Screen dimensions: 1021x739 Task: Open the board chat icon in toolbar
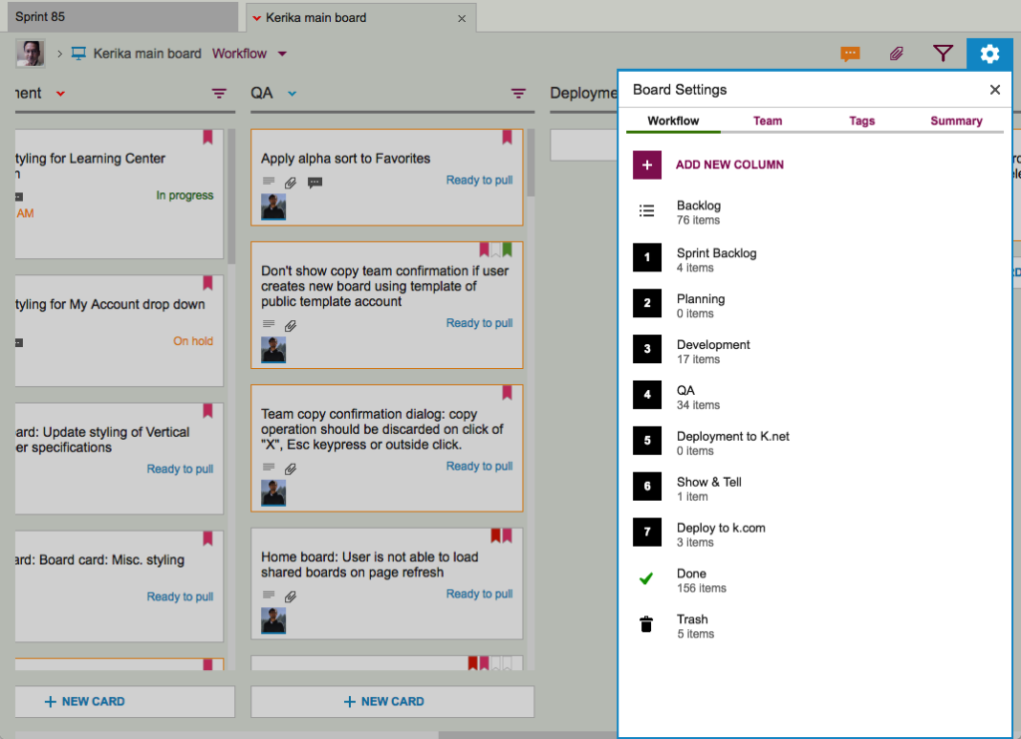click(x=850, y=54)
